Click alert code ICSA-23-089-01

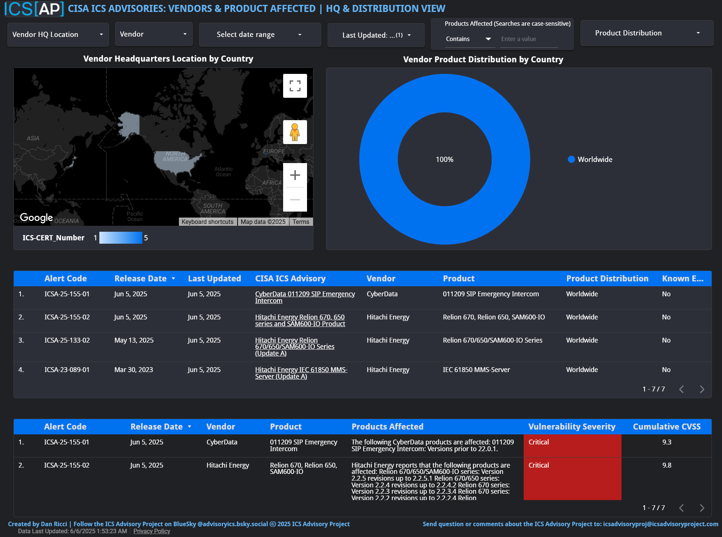pyautogui.click(x=67, y=370)
